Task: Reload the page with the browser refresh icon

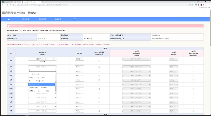Action: [8, 5]
